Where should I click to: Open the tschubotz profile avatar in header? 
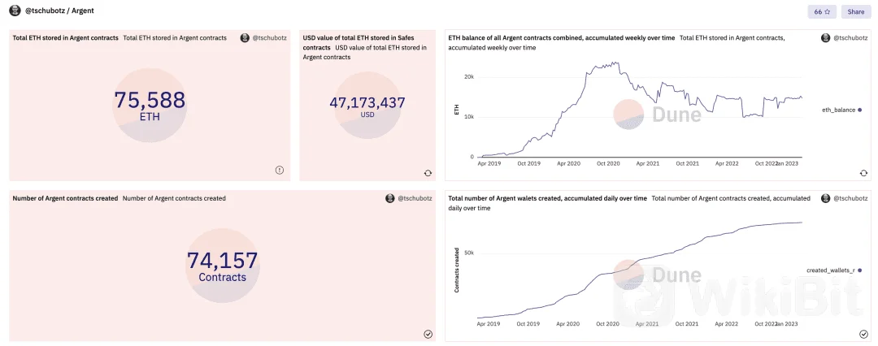(x=15, y=11)
